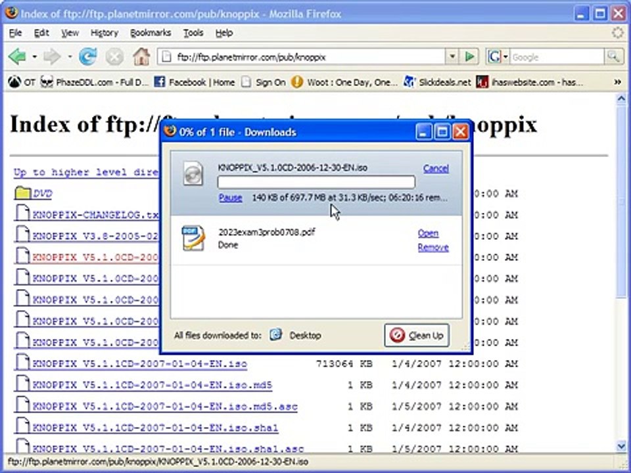The image size is (631, 473).
Task: Open the Slickdeals.net bookmark
Action: (438, 83)
